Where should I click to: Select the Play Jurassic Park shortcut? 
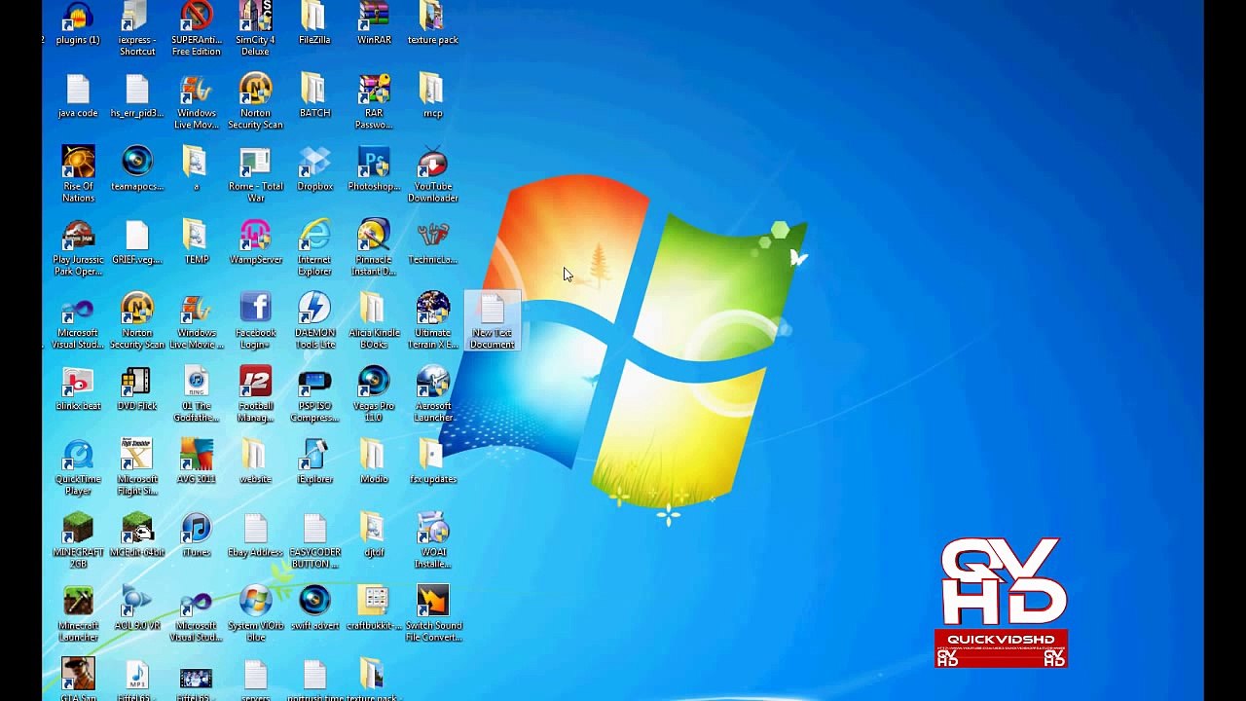point(78,247)
